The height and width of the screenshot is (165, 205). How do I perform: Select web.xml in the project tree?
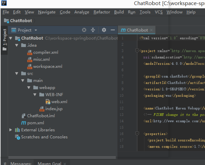point(59,102)
